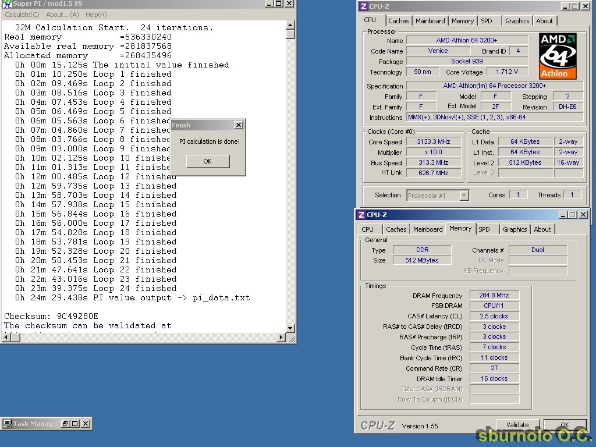Image resolution: width=596 pixels, height=447 pixels.
Task: Click the Command Rate value 2T
Action: pos(494,368)
